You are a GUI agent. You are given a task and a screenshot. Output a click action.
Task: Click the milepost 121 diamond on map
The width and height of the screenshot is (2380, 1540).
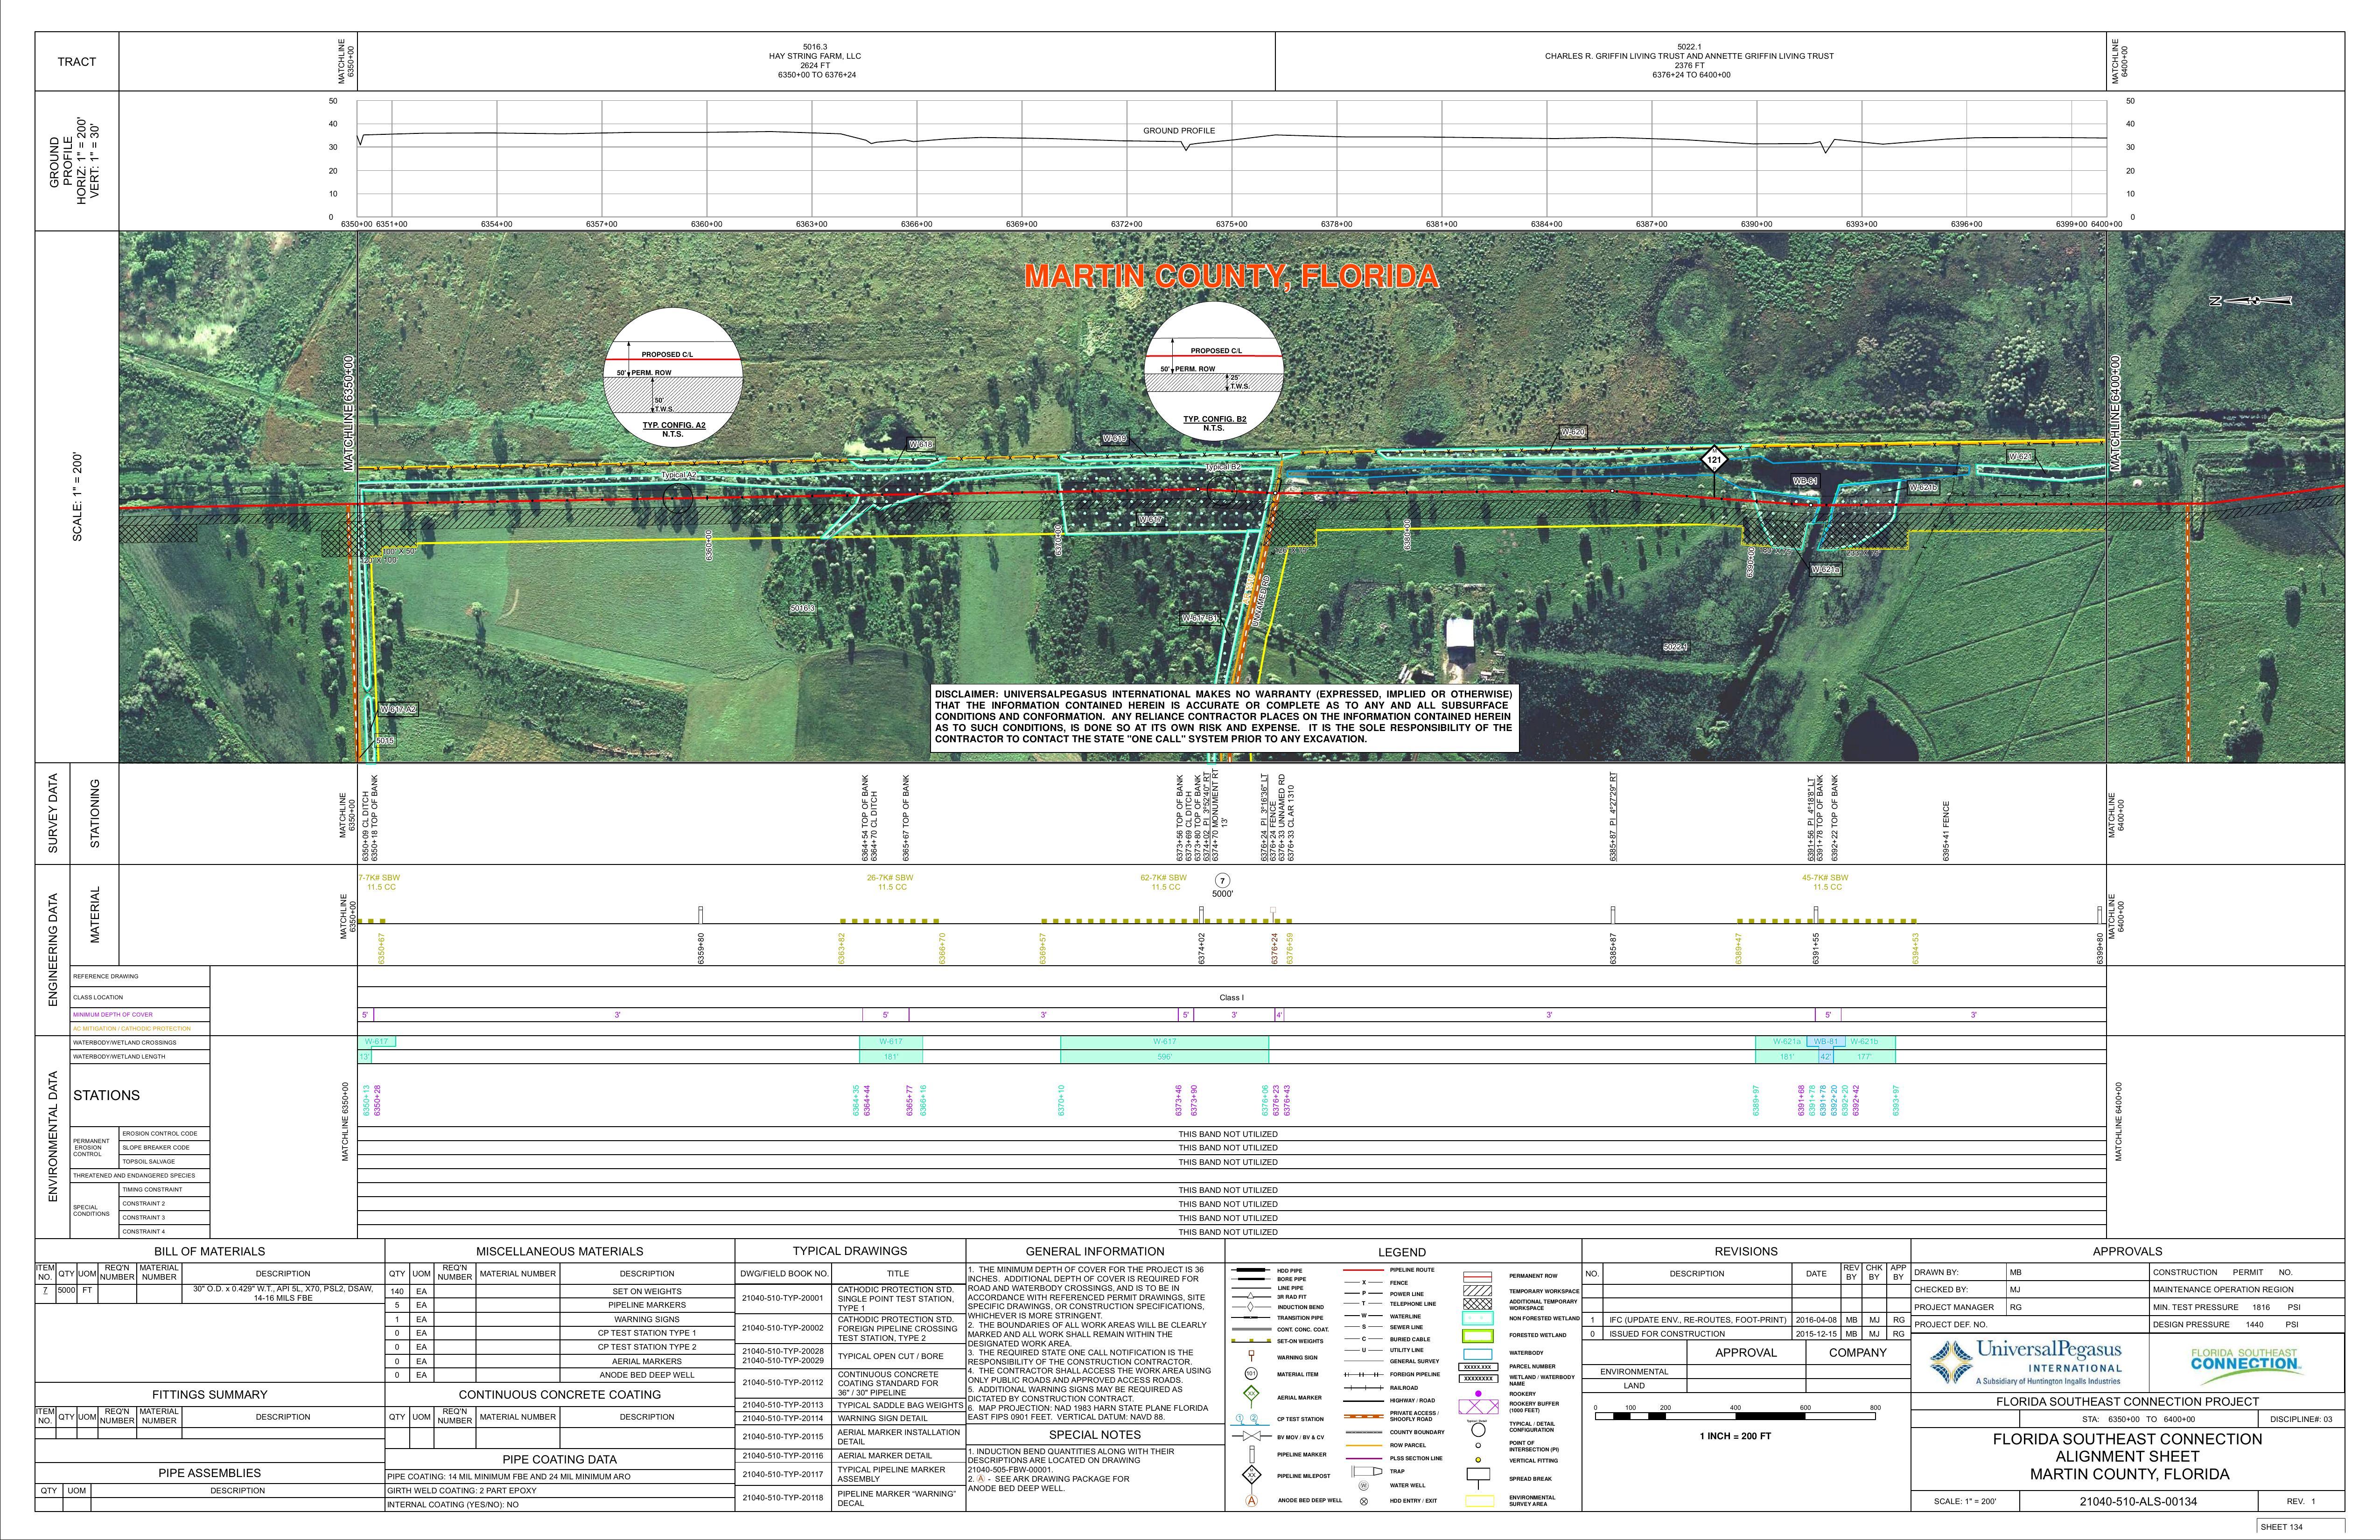1714,460
